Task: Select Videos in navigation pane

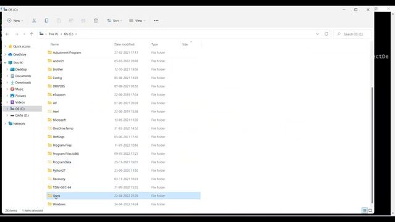Action: click(20, 102)
